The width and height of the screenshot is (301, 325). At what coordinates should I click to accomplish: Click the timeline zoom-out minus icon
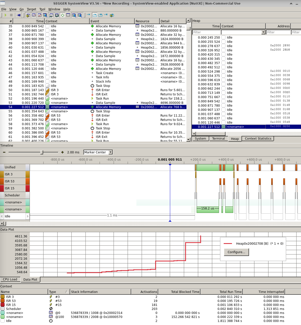coord(4,152)
